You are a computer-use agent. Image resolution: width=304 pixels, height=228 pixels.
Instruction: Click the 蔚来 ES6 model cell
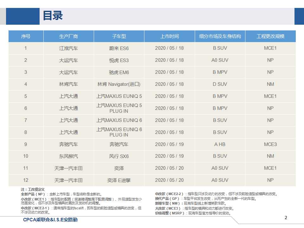119,48
